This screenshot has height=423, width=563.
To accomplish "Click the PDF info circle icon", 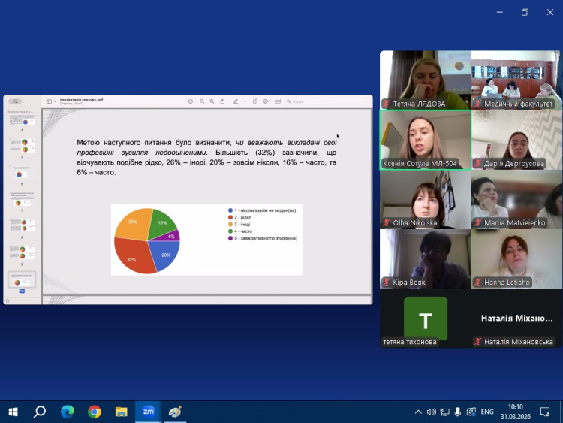I will [x=191, y=101].
